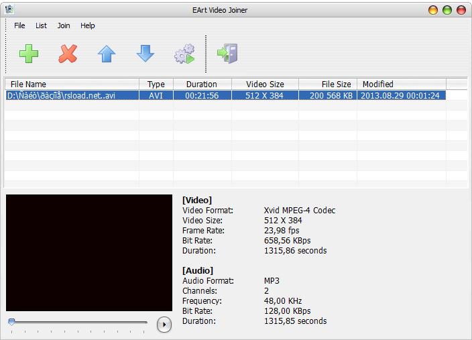
Task: Click the 128,00 KBps audio bit rate
Action: coord(288,310)
